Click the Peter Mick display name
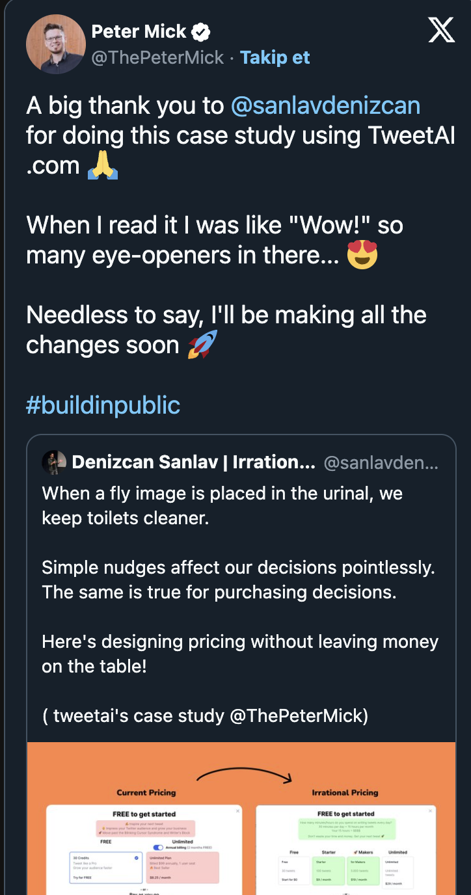 tap(139, 31)
